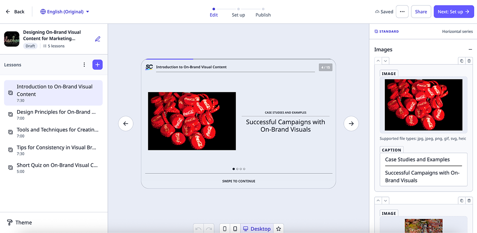
Task: Switch to the Publish step
Action: click(x=263, y=15)
